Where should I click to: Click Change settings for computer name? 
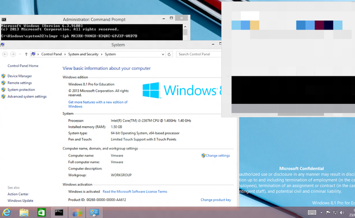coord(218,156)
